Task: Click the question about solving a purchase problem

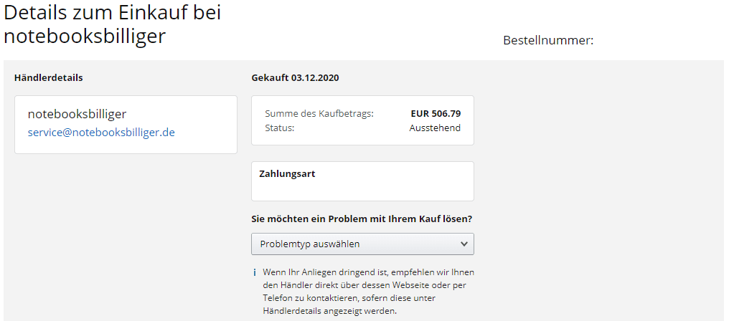Action: (362, 219)
